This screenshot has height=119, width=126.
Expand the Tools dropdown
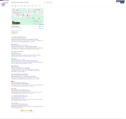click(x=40, y=6)
